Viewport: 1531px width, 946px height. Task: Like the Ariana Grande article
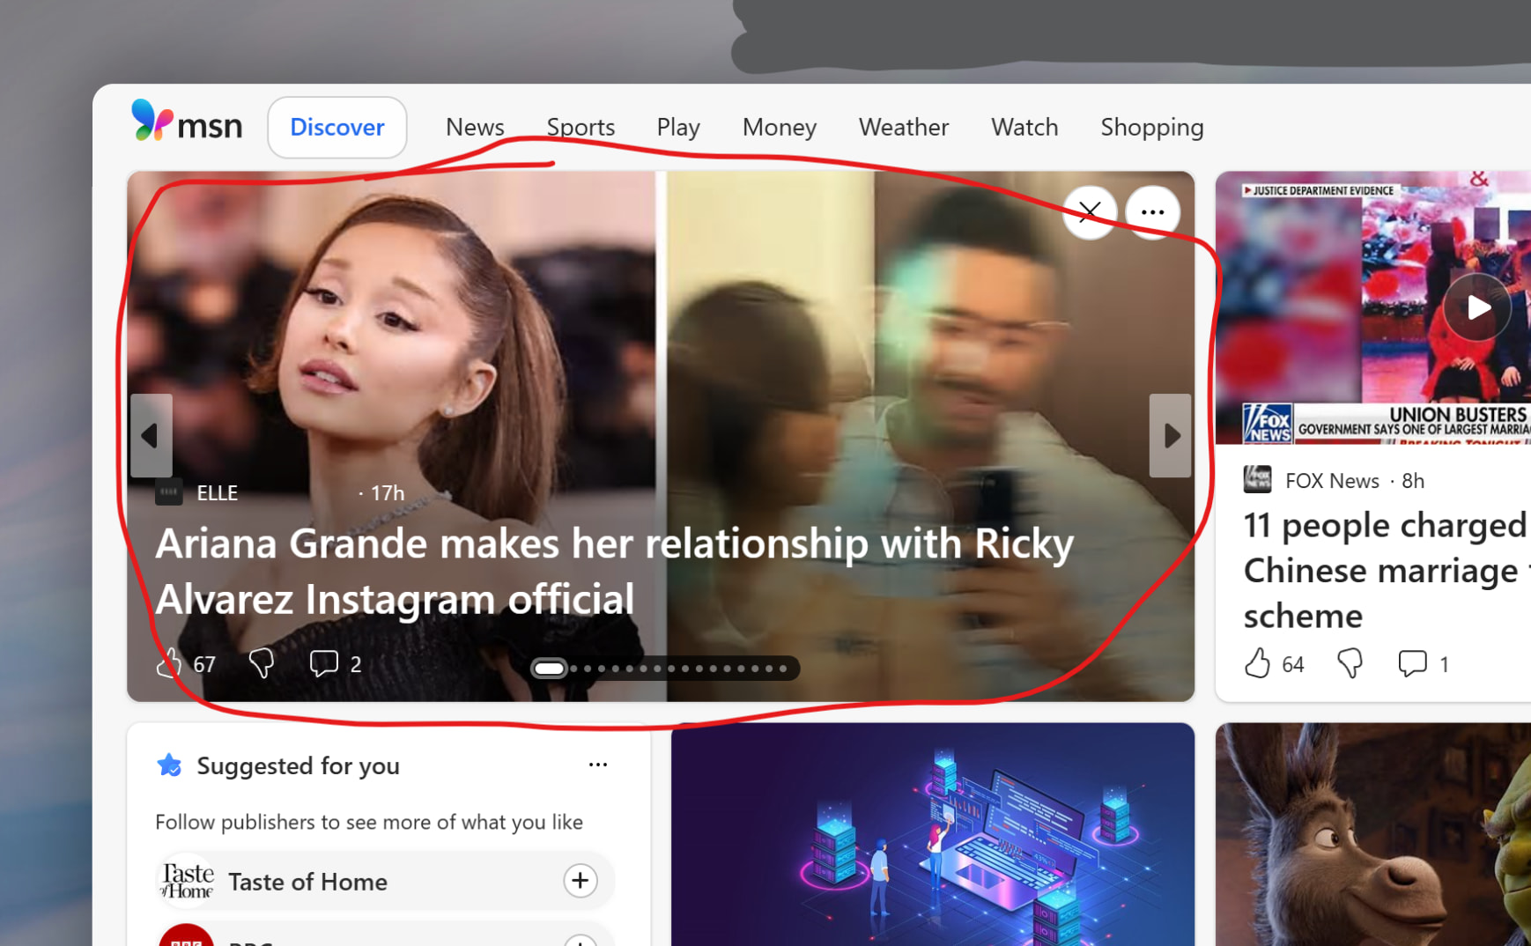click(x=169, y=663)
